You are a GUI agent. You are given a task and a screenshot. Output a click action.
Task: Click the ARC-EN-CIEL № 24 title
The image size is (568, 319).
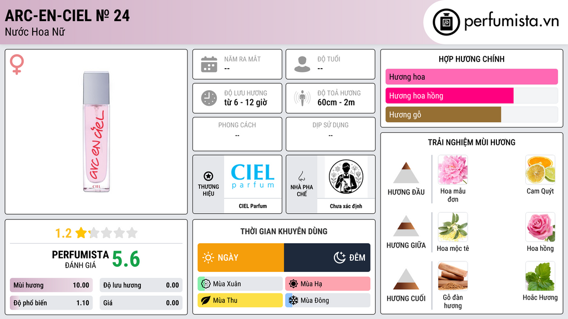[x=67, y=16]
